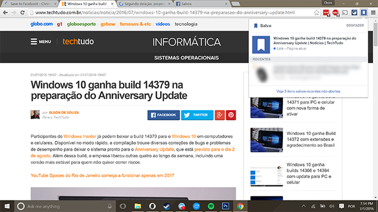This screenshot has width=378, height=212.
Task: Reload the page with refresh icon
Action: point(22,13)
